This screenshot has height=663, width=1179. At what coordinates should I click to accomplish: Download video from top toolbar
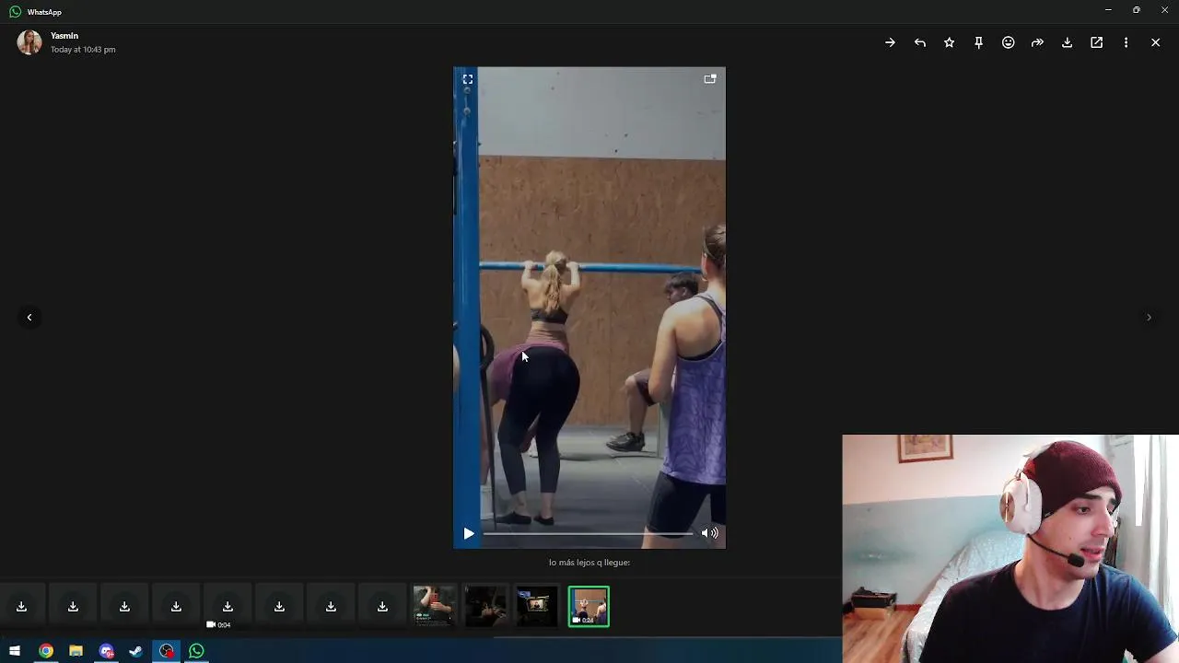[x=1067, y=42]
